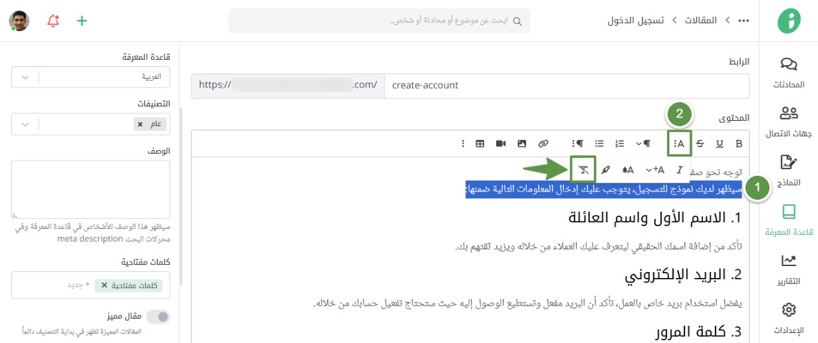Insert an image in the editor
The width and height of the screenshot is (818, 343).
[522, 143]
